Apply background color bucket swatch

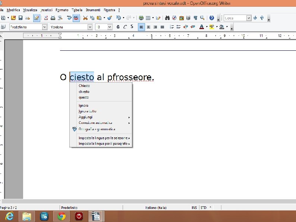[x=222, y=27]
